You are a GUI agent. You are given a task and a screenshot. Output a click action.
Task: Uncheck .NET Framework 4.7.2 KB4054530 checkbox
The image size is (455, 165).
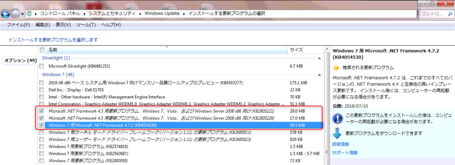click(42, 125)
